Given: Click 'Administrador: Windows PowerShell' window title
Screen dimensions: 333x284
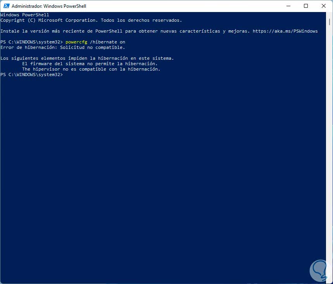Looking at the screenshot, I should [49, 6].
